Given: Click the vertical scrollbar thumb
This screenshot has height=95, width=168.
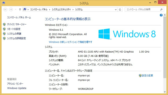Looking at the screenshot, I should pyautogui.click(x=165, y=47).
